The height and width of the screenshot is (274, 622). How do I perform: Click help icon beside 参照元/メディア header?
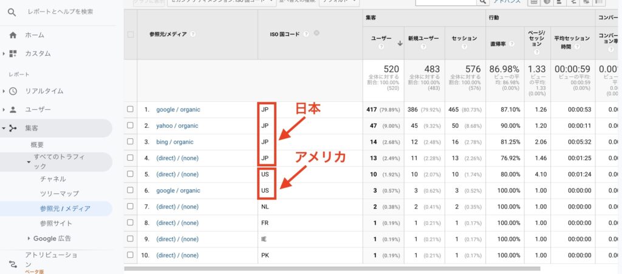pos(193,35)
